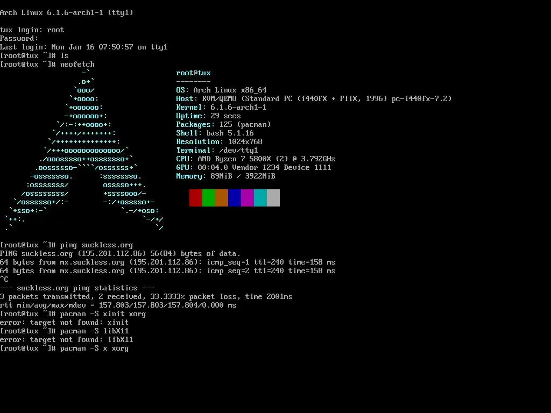Click the 'Uptime: 29 secs' line
Viewport: 551px width, 413px height.
[x=209, y=116]
